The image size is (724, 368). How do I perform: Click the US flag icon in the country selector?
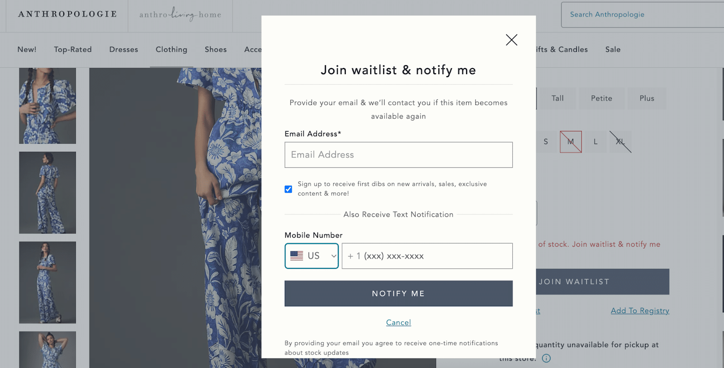296,256
